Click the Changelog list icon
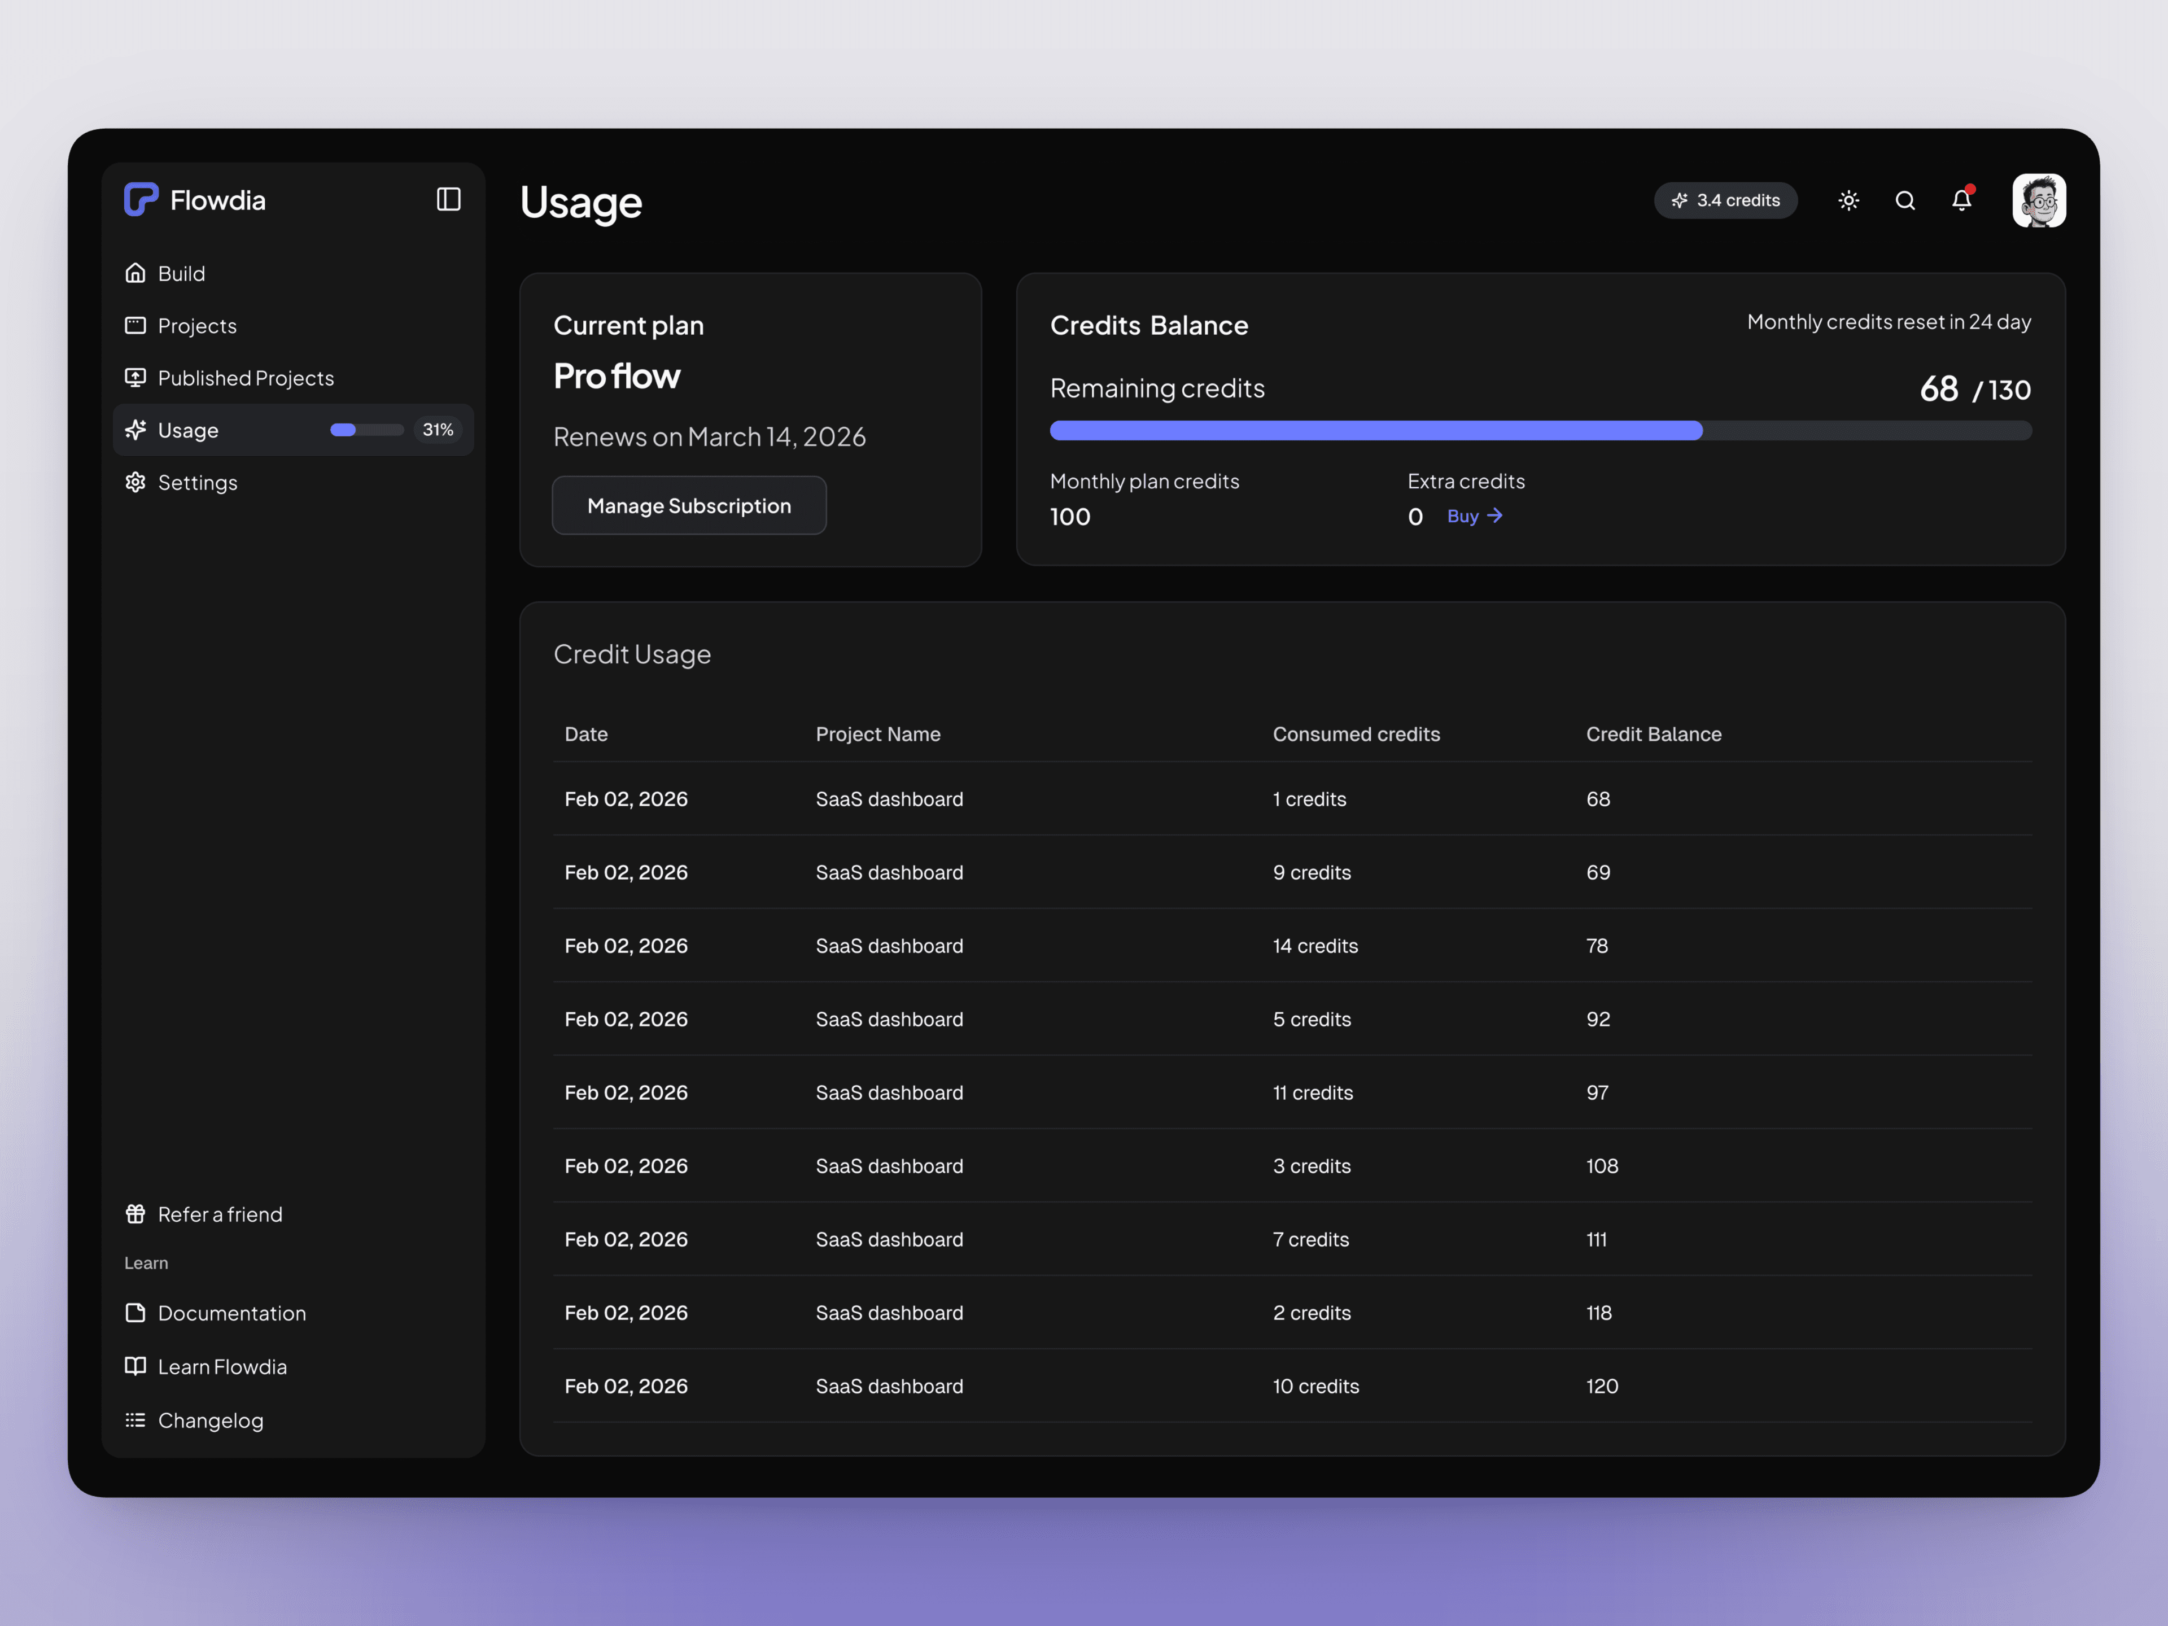 point(135,1420)
